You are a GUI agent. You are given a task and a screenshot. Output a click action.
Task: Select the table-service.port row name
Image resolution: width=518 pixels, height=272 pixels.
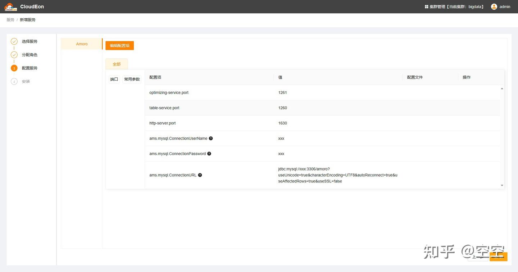tap(164, 108)
